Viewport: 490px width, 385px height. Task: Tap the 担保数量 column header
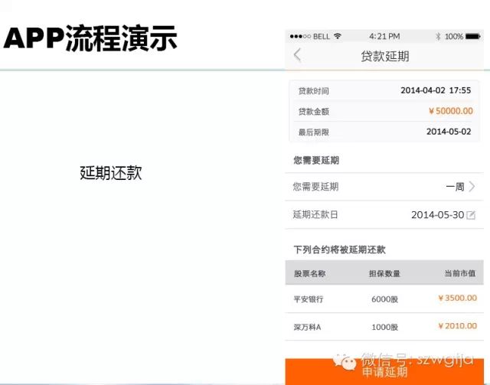coord(384,273)
